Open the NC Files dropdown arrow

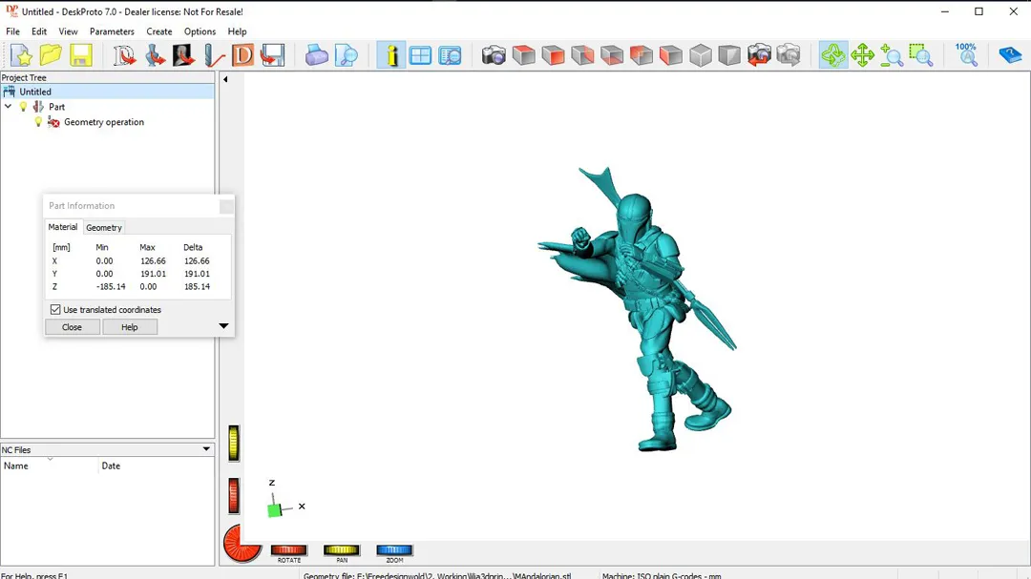pos(206,449)
